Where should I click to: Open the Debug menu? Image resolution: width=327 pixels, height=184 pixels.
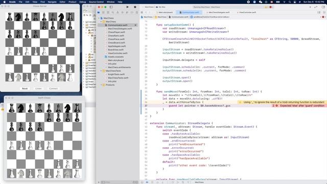83,2
